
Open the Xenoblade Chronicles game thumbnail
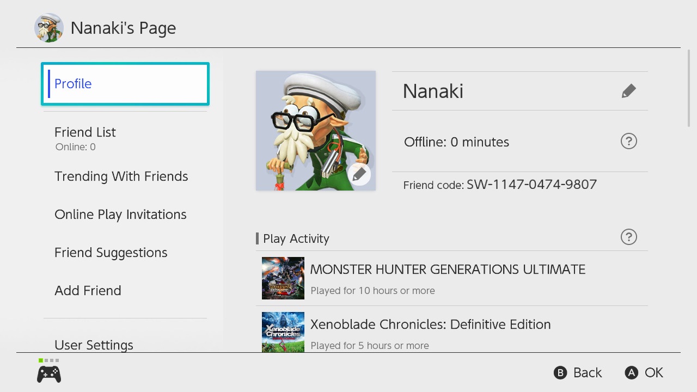pos(283,332)
